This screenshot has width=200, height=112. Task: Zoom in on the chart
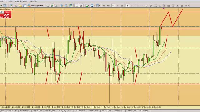tap(62, 6)
